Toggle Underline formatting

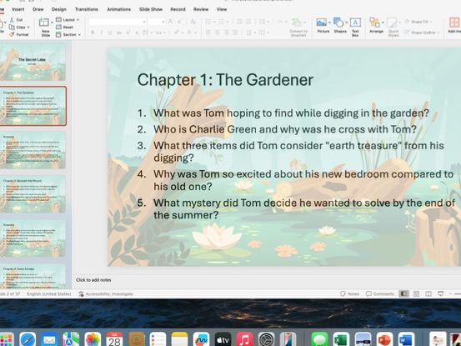click(x=110, y=33)
